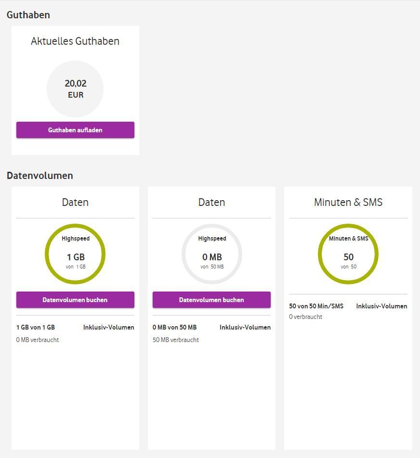This screenshot has width=420, height=458.
Task: Click the Guthaben aufladen button
Action: (75, 130)
